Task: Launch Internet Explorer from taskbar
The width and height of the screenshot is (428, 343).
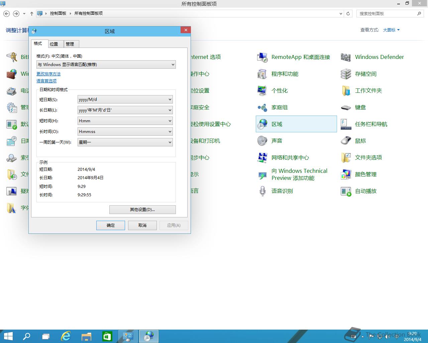Action: click(x=66, y=336)
